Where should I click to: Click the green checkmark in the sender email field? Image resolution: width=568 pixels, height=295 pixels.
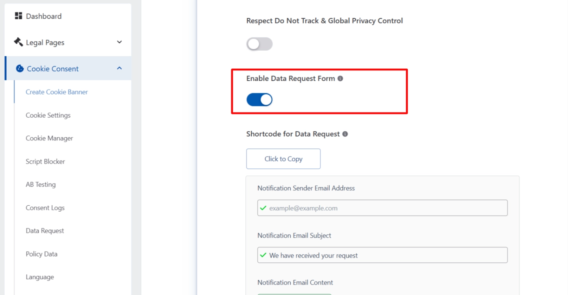pos(263,208)
